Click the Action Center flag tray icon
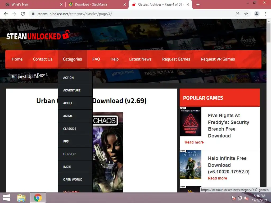Viewport: 271px width, 203px height. pyautogui.click(x=233, y=198)
